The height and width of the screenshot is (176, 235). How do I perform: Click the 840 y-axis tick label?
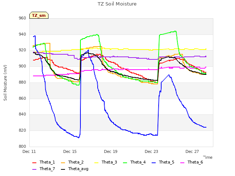(x=22, y=114)
